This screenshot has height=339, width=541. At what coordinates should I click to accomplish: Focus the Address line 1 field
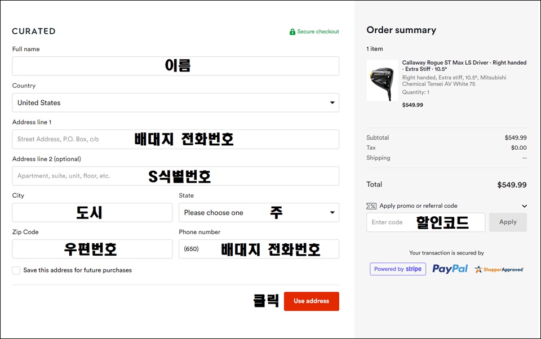[176, 139]
